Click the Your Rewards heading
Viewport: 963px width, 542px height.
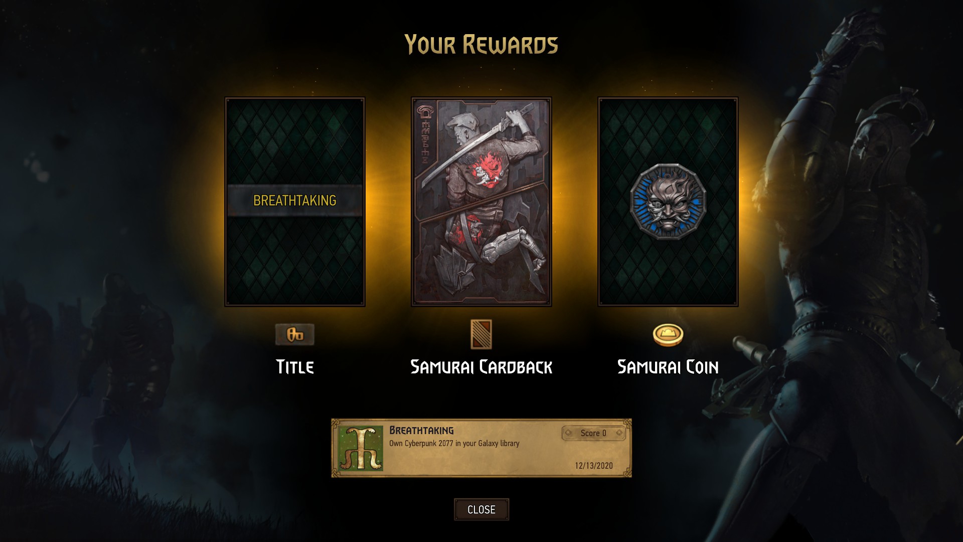coord(481,45)
